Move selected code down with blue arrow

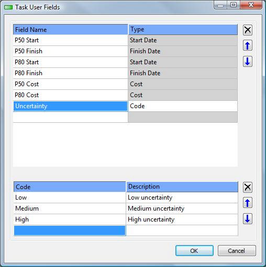(x=248, y=218)
